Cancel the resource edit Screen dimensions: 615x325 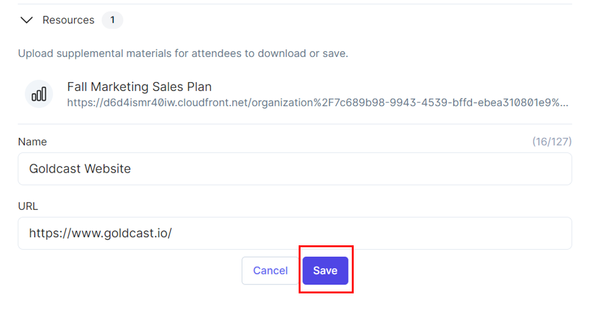[x=270, y=271]
